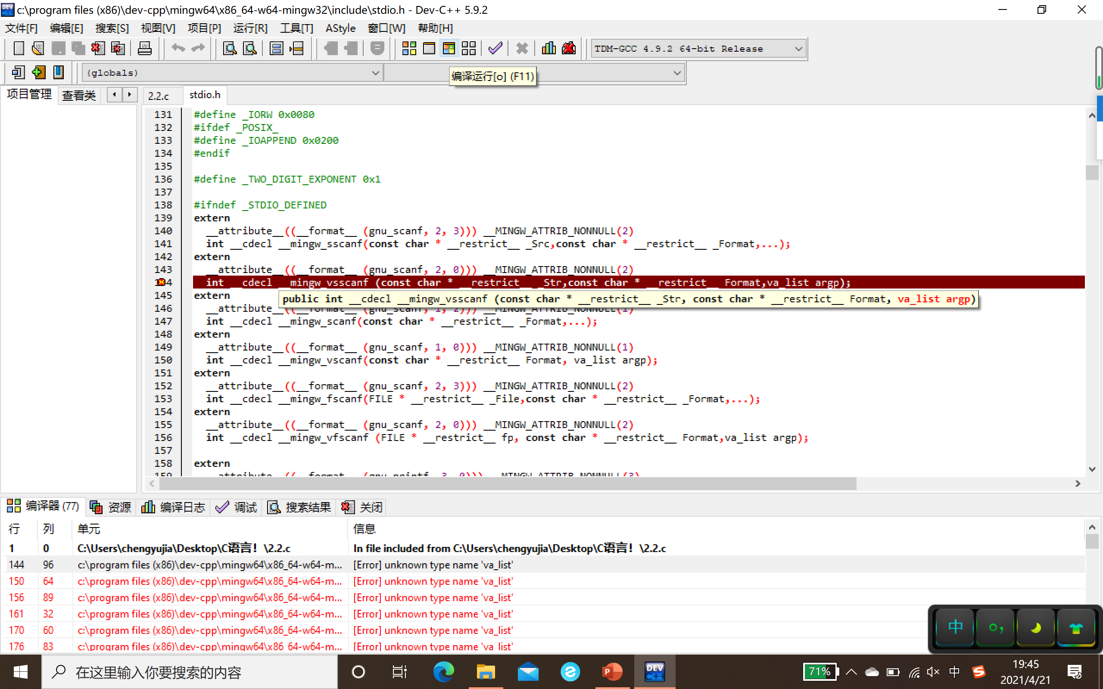
Task: Select the 'In file included from' message row
Action: pyautogui.click(x=545, y=548)
